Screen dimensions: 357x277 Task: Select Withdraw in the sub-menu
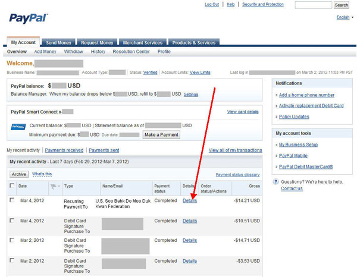pos(74,52)
